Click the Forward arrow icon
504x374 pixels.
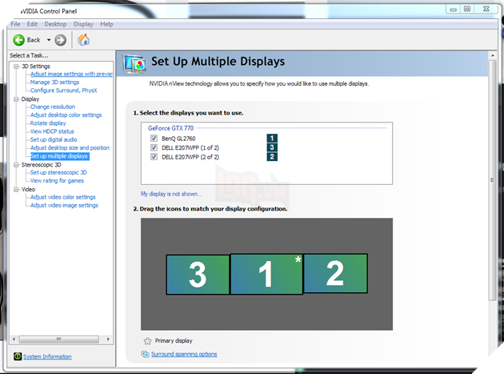click(61, 40)
